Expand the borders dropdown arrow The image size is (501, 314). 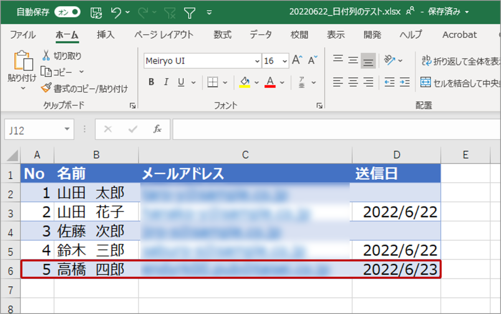click(225, 82)
